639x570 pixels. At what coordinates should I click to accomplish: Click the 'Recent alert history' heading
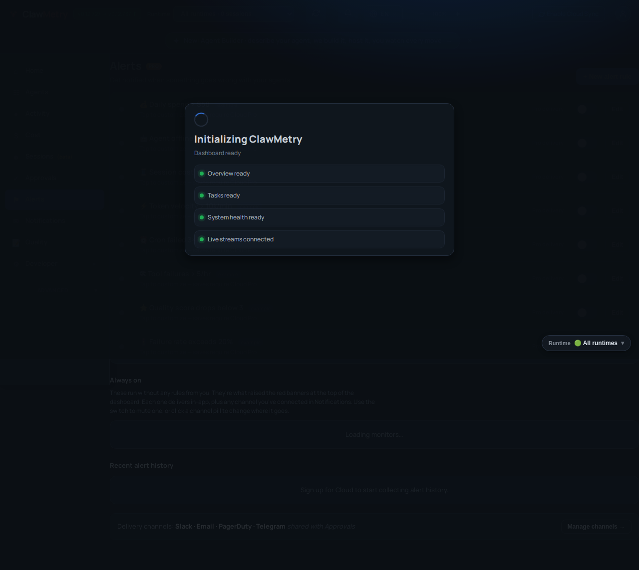pos(141,465)
